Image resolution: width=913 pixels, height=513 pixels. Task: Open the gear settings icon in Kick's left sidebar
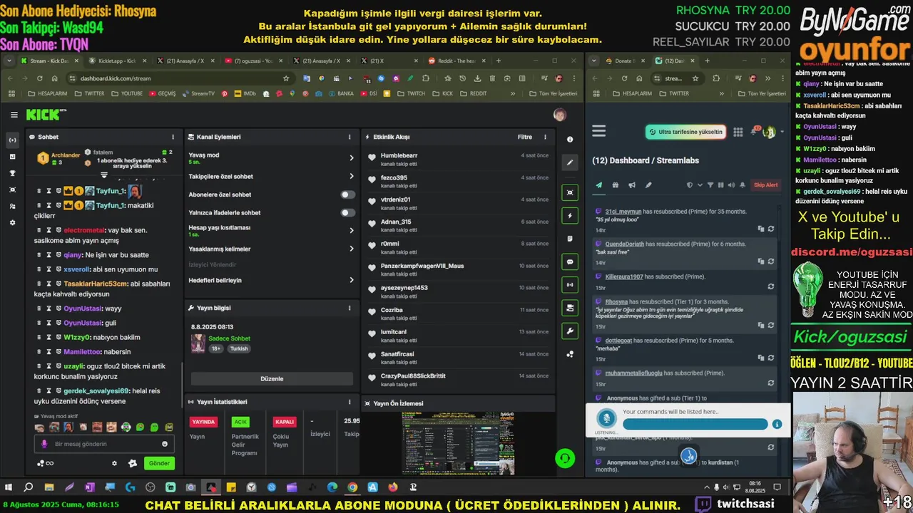coord(12,222)
